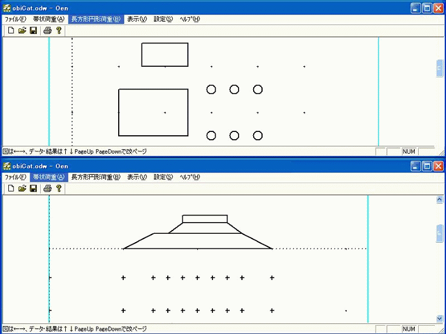Click the Help question mark in upper window
Viewport: 446px width, 334px height.
(59, 31)
